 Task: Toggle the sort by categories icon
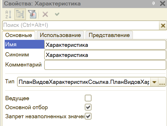click(x=20, y=14)
